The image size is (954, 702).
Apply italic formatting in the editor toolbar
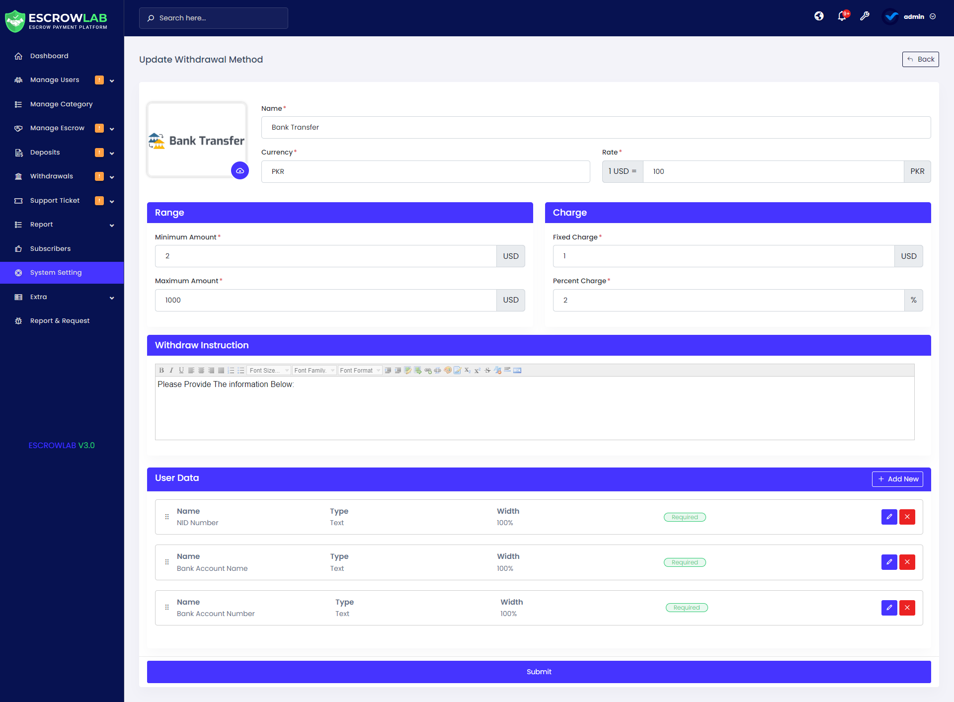[x=171, y=370]
